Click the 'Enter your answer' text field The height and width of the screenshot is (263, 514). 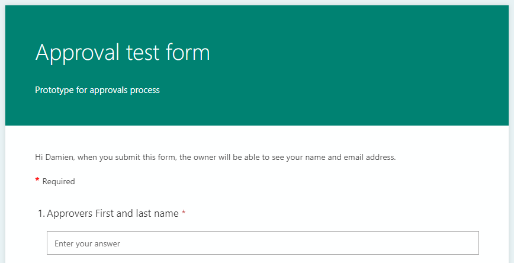coord(262,243)
